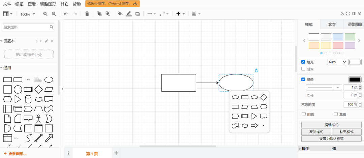The image size is (364, 158).
Task: Click the redo arrow icon
Action: [75, 14]
